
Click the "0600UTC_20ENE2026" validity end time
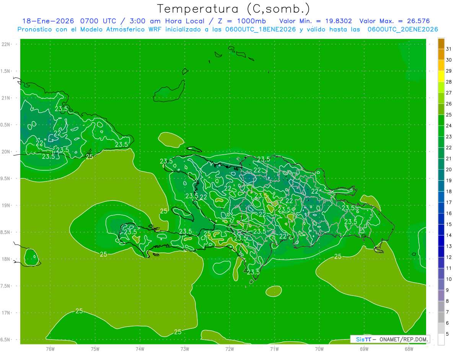tap(403, 29)
